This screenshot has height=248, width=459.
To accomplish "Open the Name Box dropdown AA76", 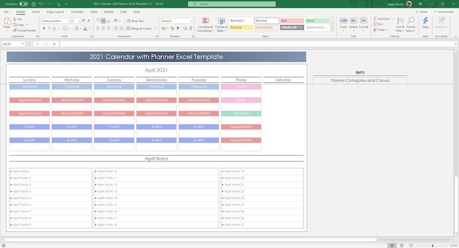I will [x=23, y=44].
